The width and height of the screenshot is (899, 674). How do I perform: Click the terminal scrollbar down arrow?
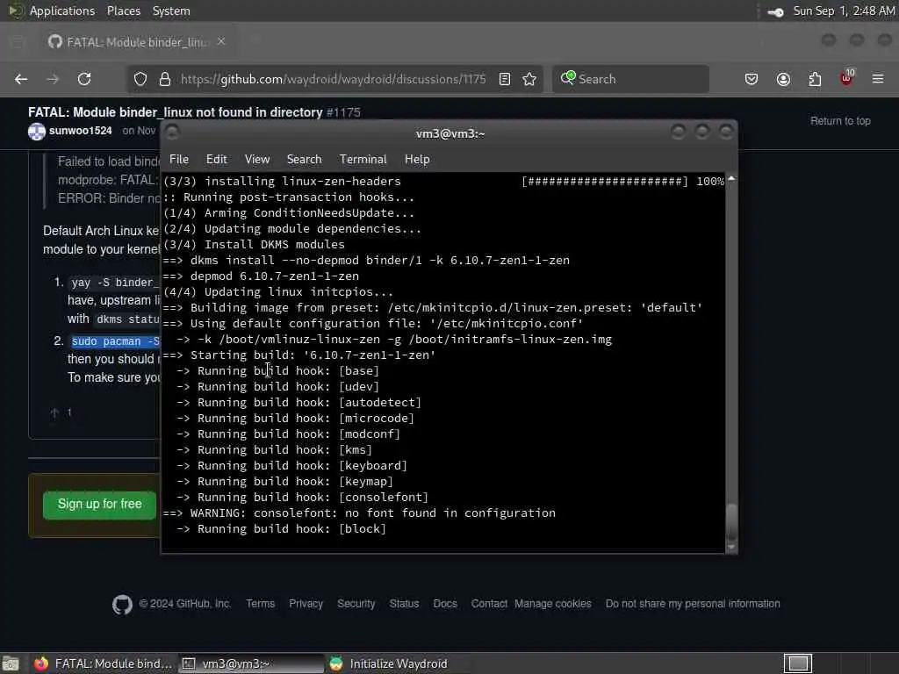[x=731, y=548]
